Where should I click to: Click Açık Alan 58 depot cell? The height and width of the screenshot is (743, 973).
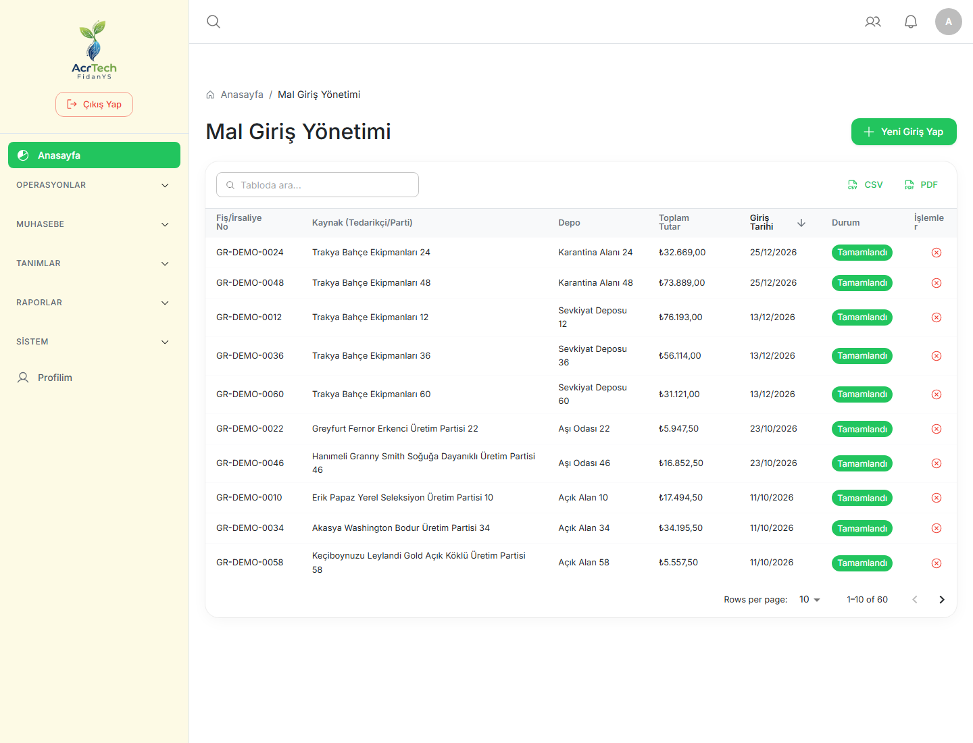[584, 563]
